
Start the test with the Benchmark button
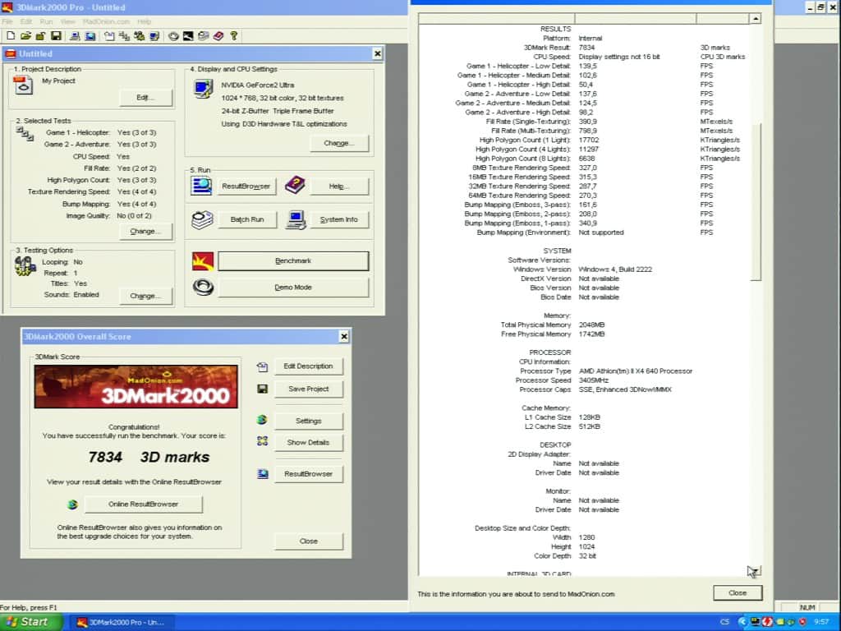pos(293,260)
